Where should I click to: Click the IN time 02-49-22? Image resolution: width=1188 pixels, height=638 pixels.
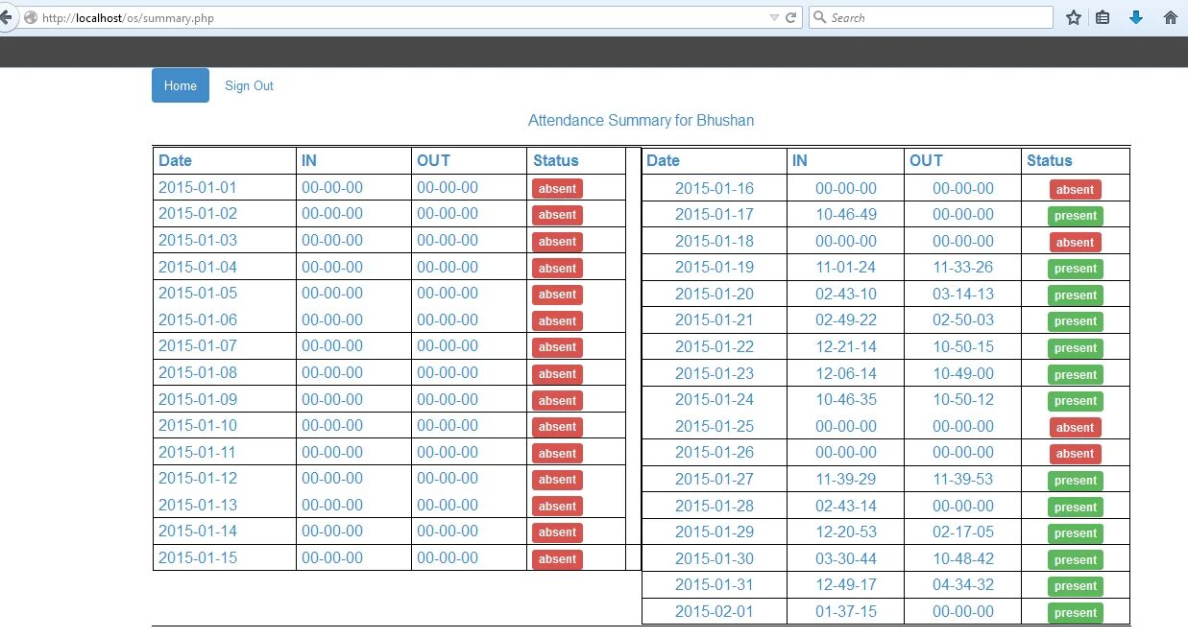tap(846, 320)
